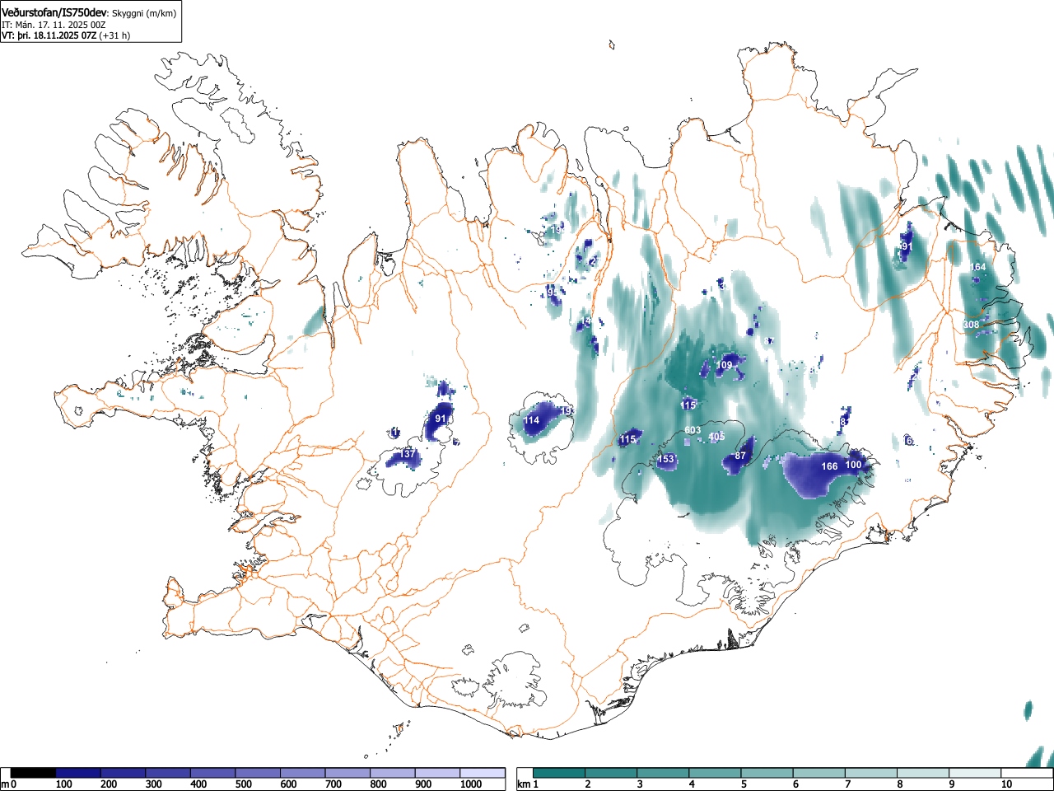Pick the teal swatch between km 4 and 5
Screen dimensions: 1054x791
(716, 773)
